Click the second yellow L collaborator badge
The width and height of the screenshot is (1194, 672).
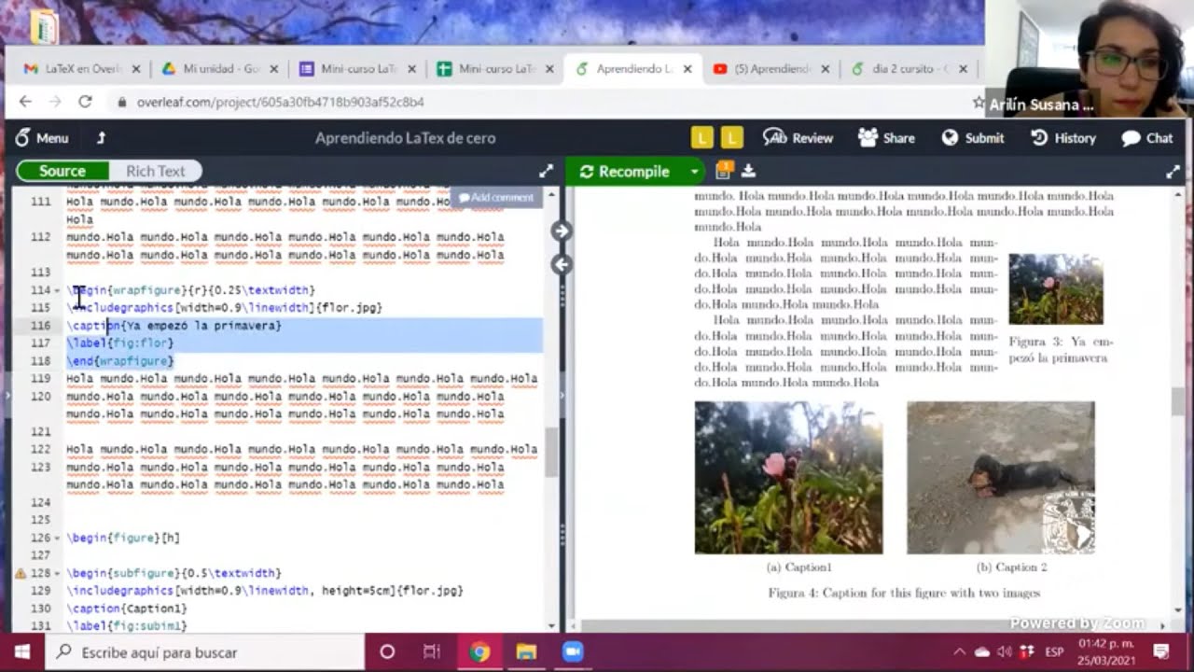[732, 138]
